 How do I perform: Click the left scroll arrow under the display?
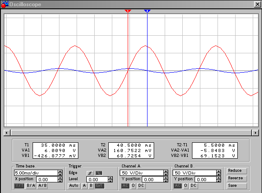pyautogui.click(x=7, y=133)
